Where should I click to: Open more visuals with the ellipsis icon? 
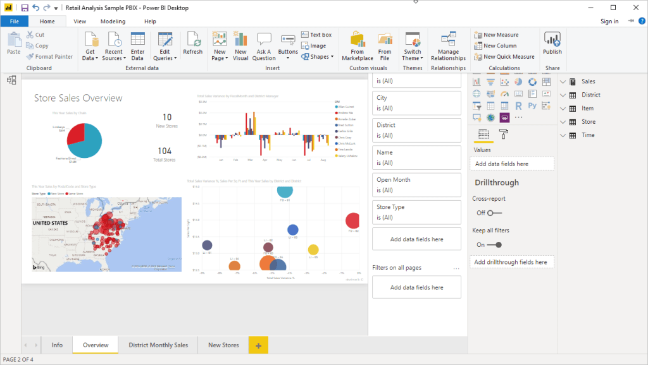(518, 117)
